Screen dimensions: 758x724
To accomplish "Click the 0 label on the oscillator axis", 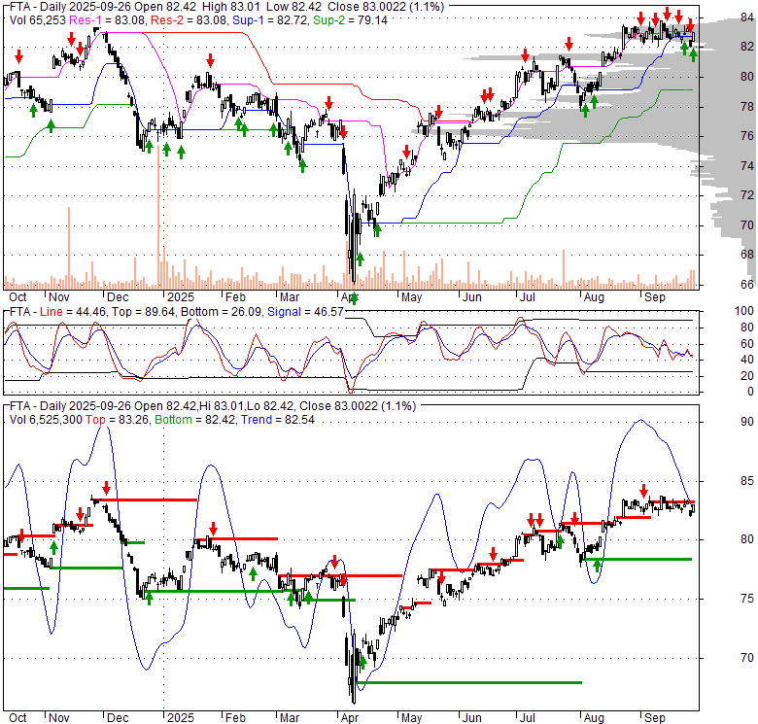I will 750,392.
